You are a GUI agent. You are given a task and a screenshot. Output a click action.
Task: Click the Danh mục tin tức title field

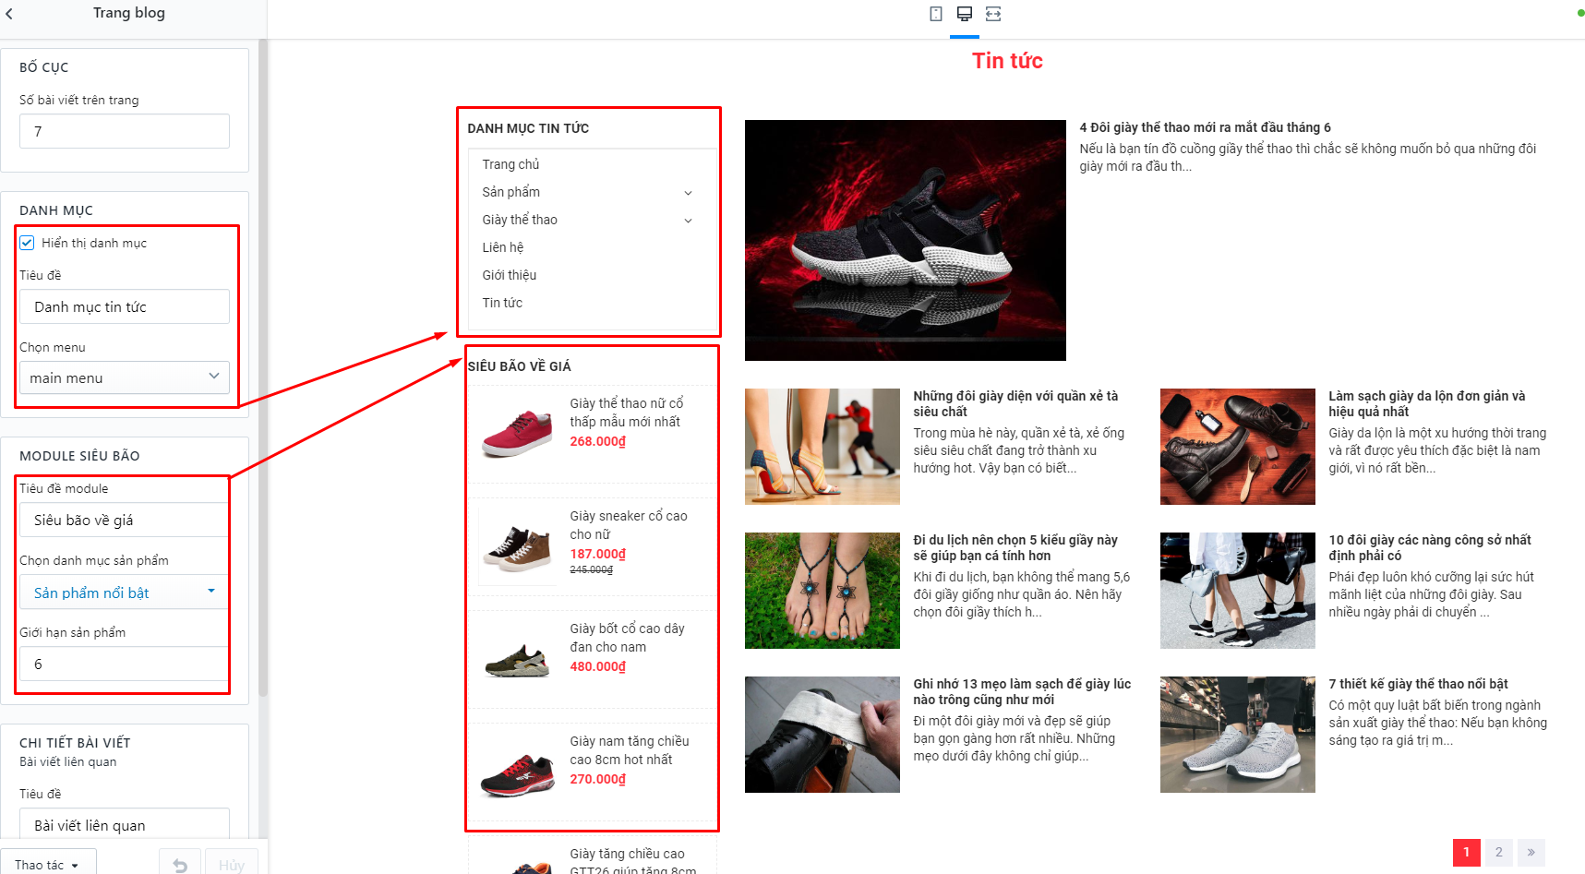point(125,306)
